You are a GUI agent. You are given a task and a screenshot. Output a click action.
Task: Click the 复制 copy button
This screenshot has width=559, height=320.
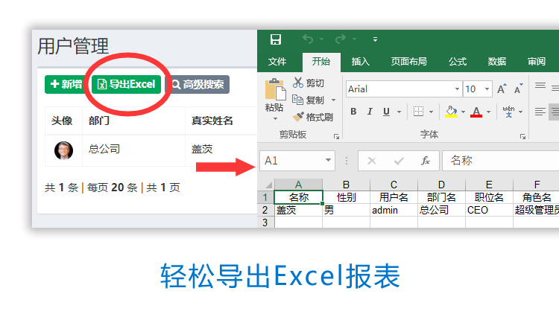[309, 100]
